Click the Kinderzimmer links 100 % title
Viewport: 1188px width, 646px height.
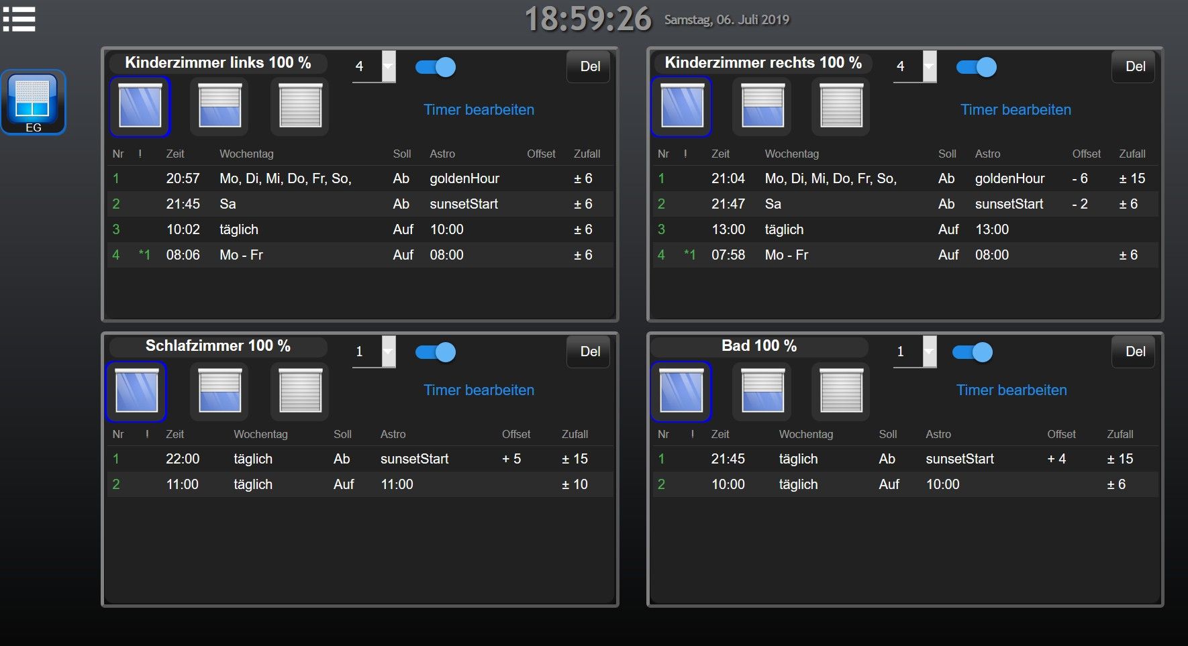pyautogui.click(x=218, y=63)
